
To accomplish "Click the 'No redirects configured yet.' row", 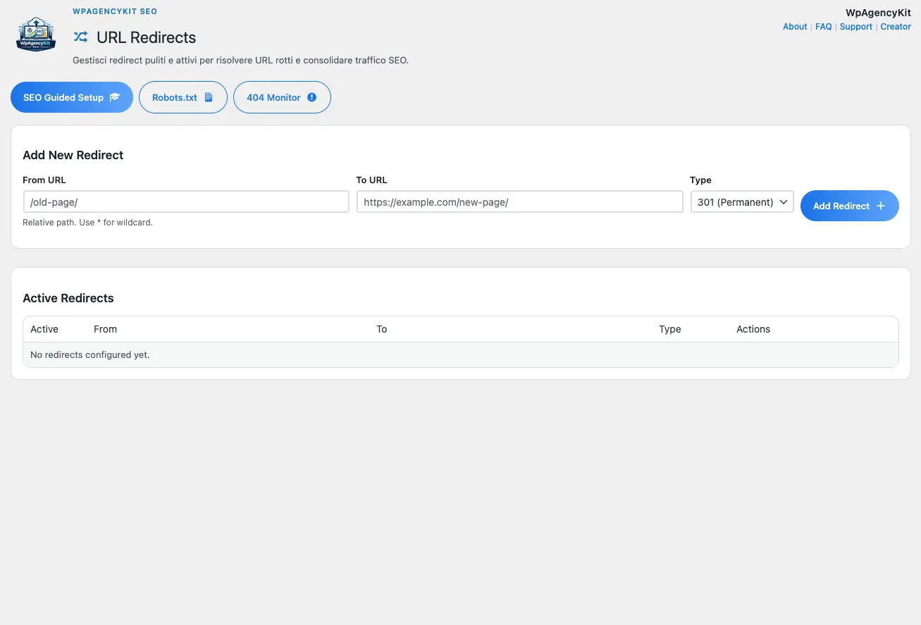I will coord(461,354).
